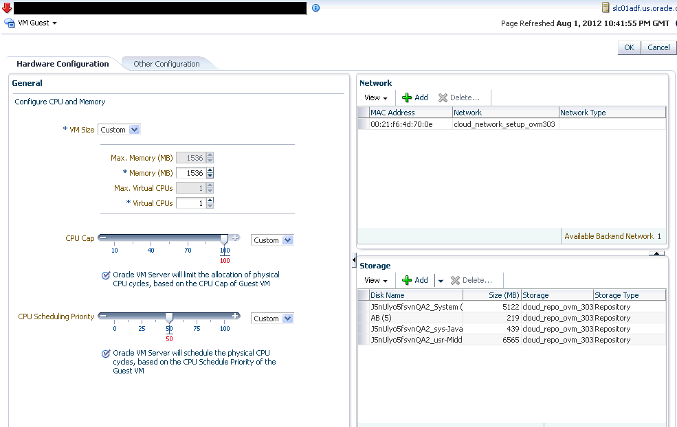Select the J5nUlyo5fsvnQA2_sys-Java disk row
The image size is (677, 427).
click(511, 329)
